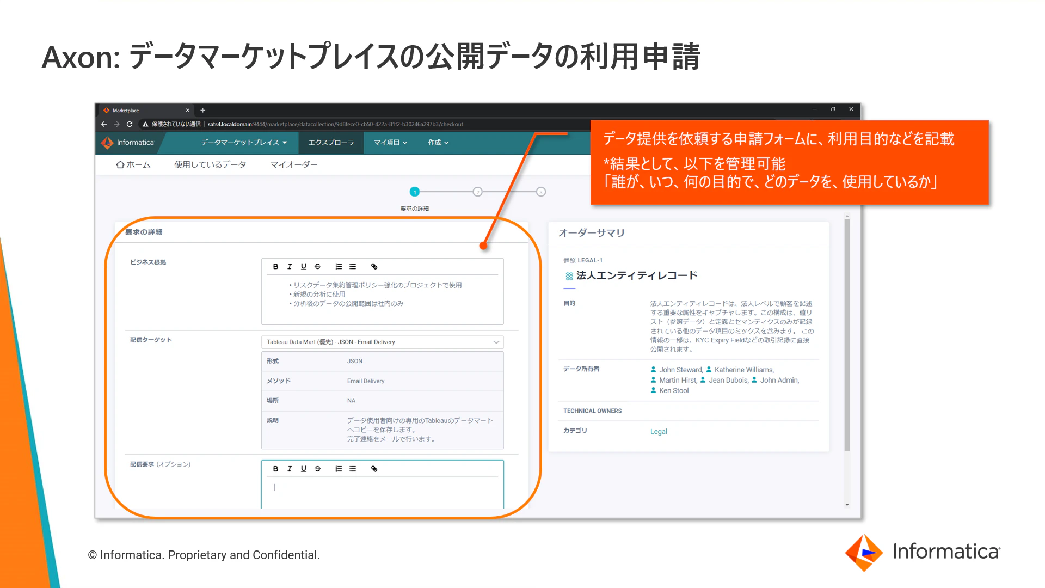Click the John Steward user icon
The height and width of the screenshot is (588, 1045).
click(653, 370)
